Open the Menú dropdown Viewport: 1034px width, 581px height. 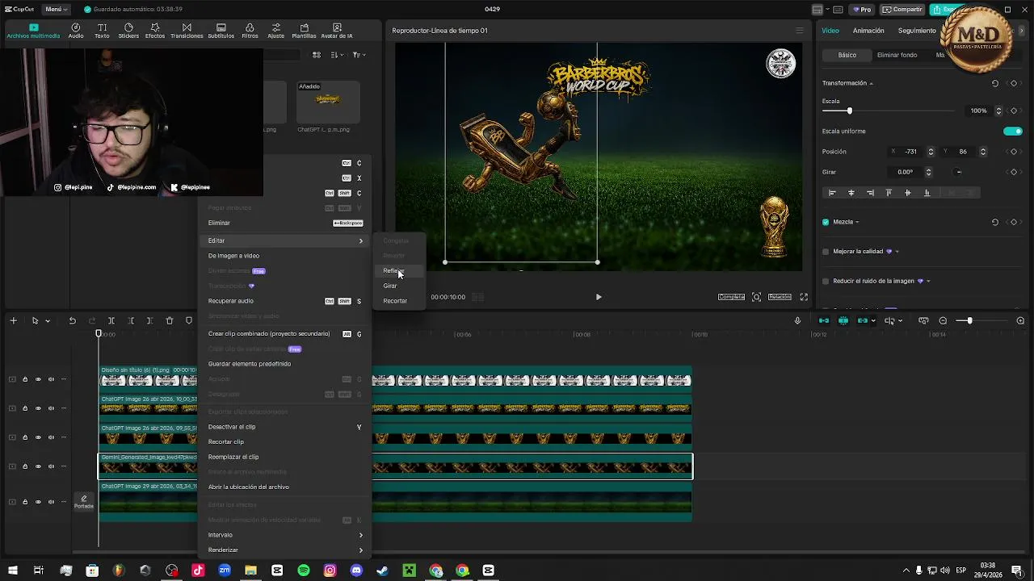pyautogui.click(x=56, y=10)
